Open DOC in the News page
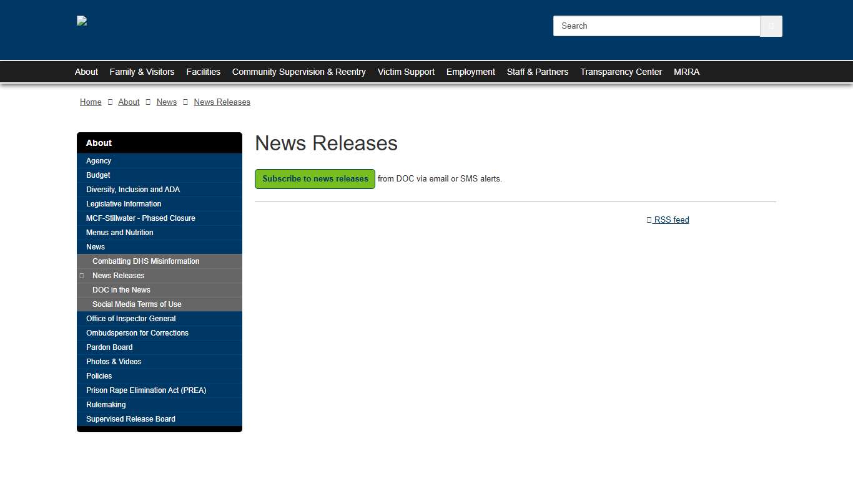Screen dimensions: 853x479 [x=121, y=289]
